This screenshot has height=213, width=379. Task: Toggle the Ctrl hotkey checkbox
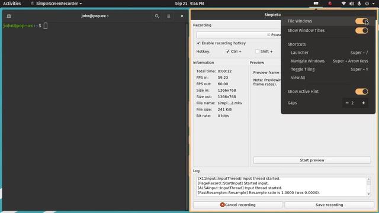point(227,51)
